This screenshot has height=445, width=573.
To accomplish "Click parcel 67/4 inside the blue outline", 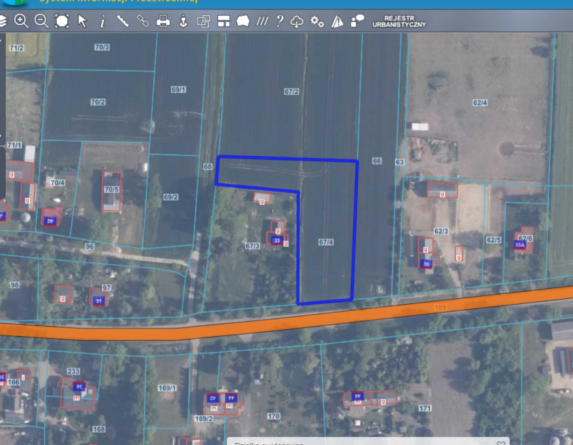I will coord(326,242).
